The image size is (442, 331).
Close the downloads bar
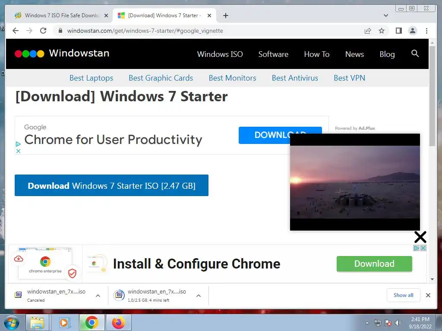click(428, 295)
